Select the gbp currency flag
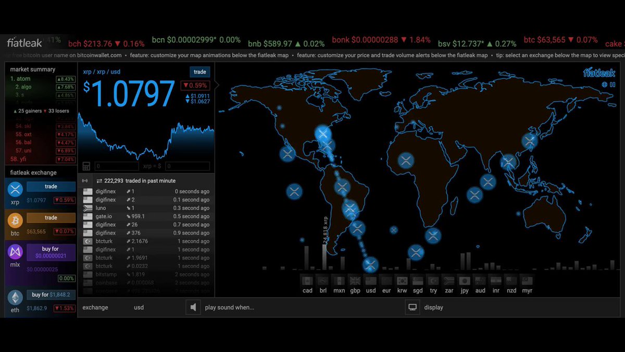Screen dimensions: 625x352 [x=355, y=281]
